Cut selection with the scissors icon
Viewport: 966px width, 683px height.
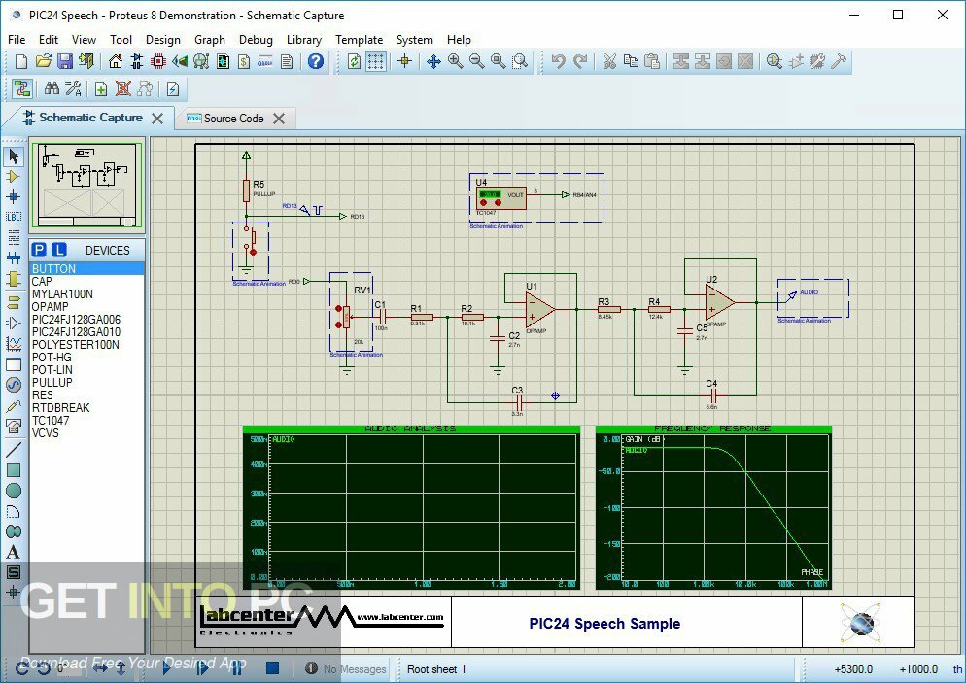coord(609,61)
